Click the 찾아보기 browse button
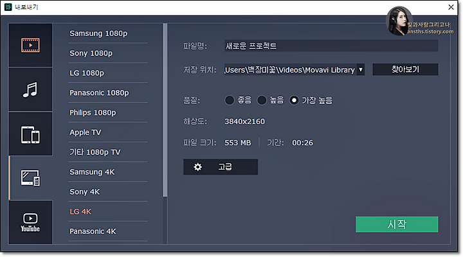 coord(405,69)
